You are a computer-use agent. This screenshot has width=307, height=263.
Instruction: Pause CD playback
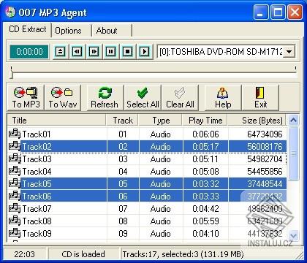pyautogui.click(x=110, y=52)
